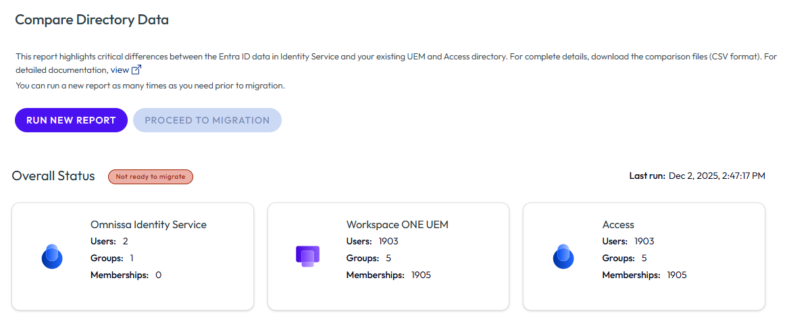Click Users: 1903 in Access card
The width and height of the screenshot is (785, 324).
(x=628, y=241)
